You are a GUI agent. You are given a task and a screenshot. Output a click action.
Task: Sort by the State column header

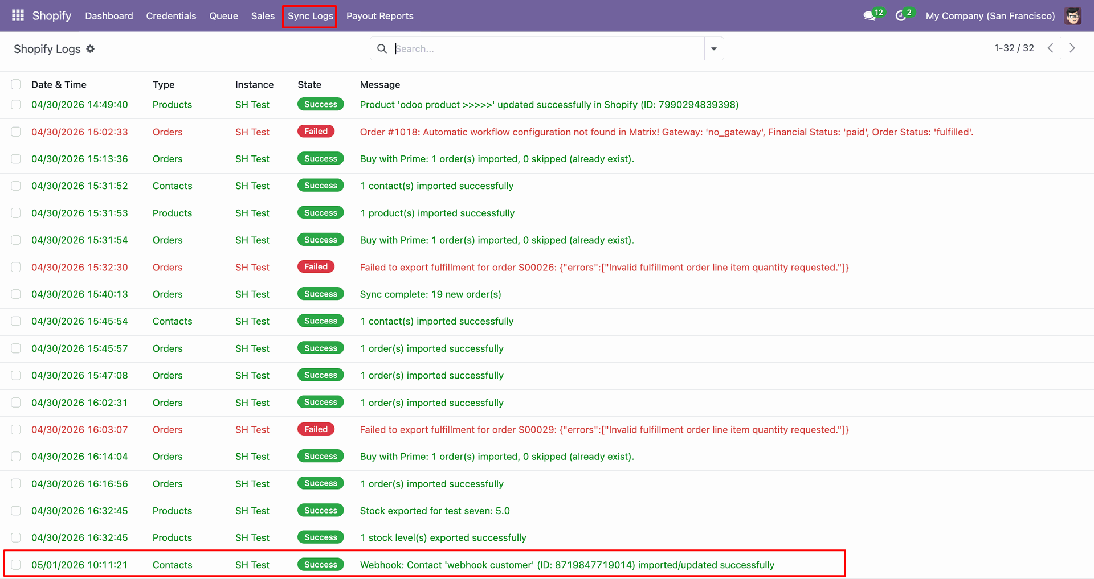coord(309,85)
